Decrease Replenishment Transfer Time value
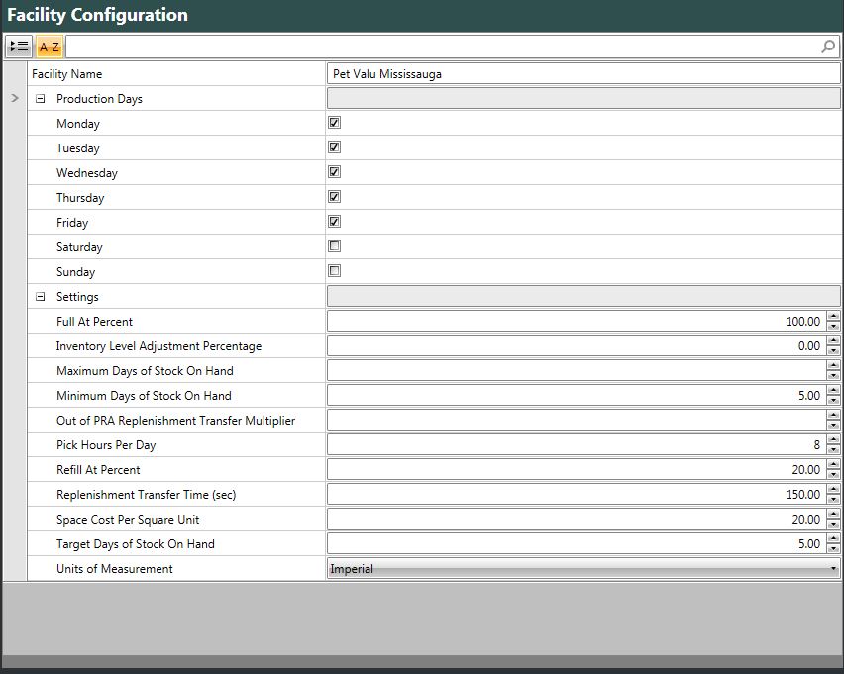 click(x=833, y=500)
